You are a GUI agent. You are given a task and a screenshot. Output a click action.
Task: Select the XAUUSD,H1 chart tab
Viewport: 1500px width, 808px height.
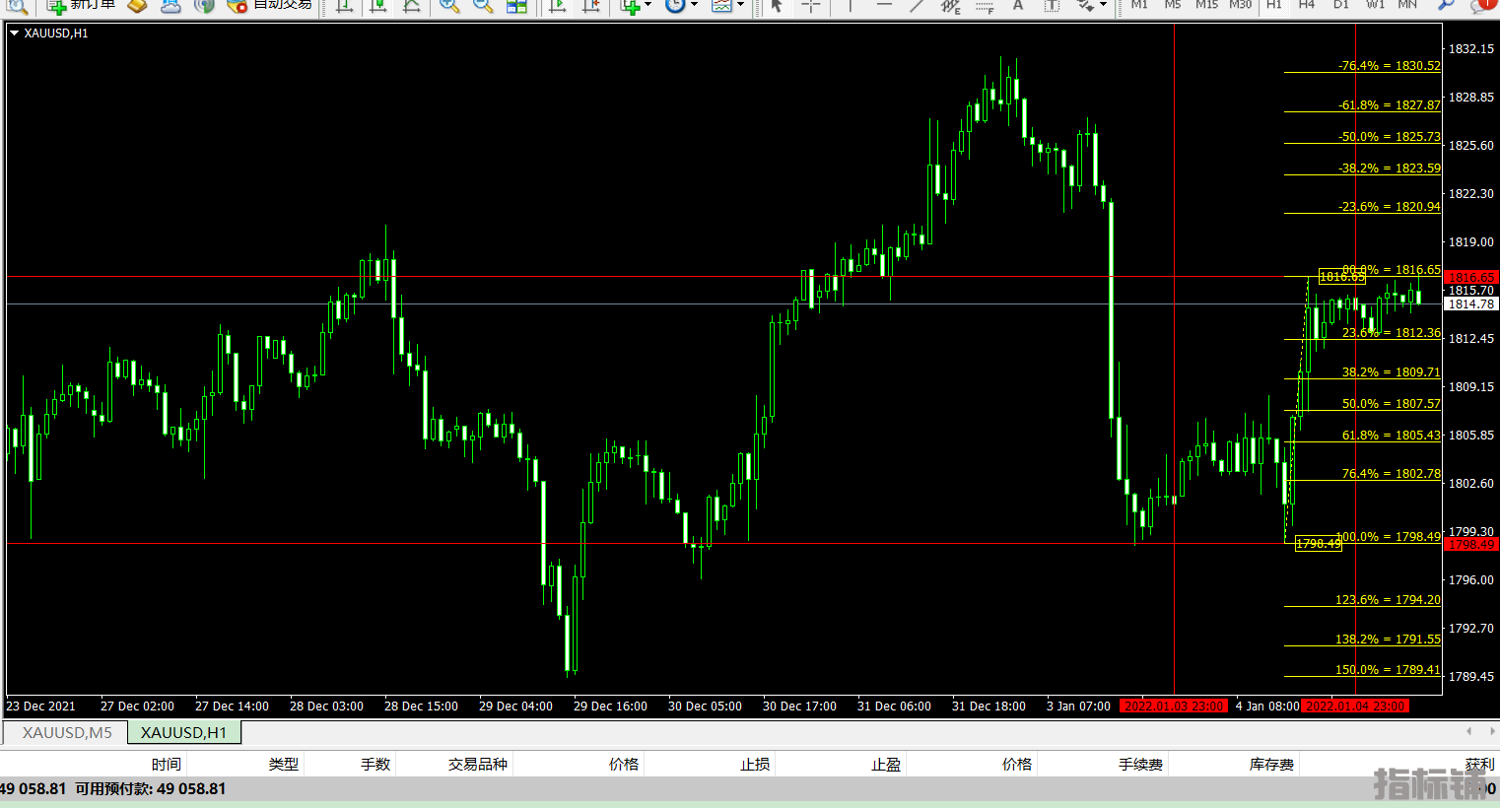coord(183,733)
